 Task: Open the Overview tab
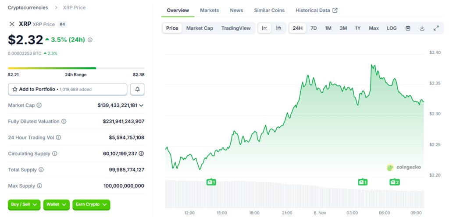178,10
